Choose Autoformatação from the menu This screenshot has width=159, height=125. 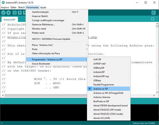(57, 12)
